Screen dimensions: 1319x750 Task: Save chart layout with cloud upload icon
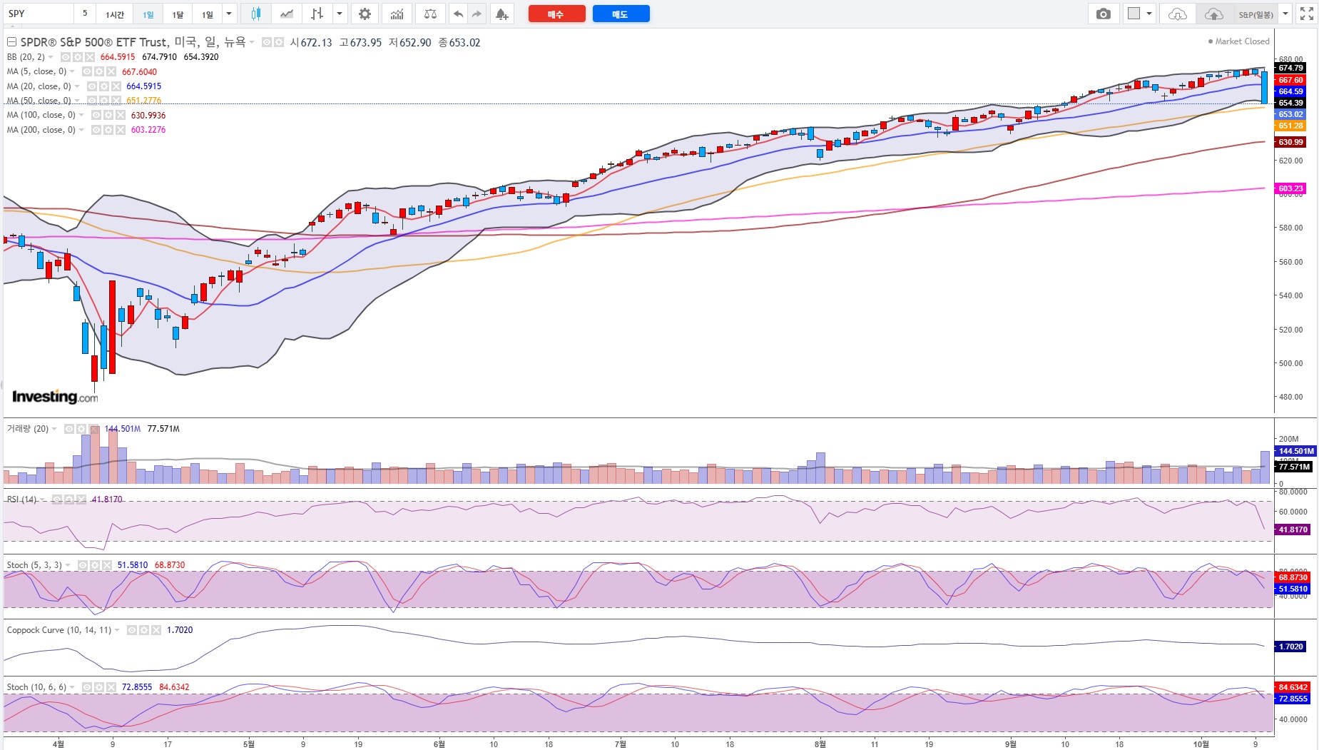pos(1214,14)
